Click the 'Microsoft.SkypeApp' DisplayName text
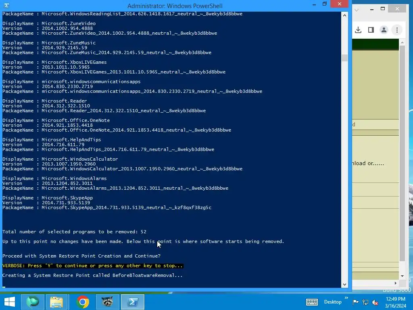 67,198
